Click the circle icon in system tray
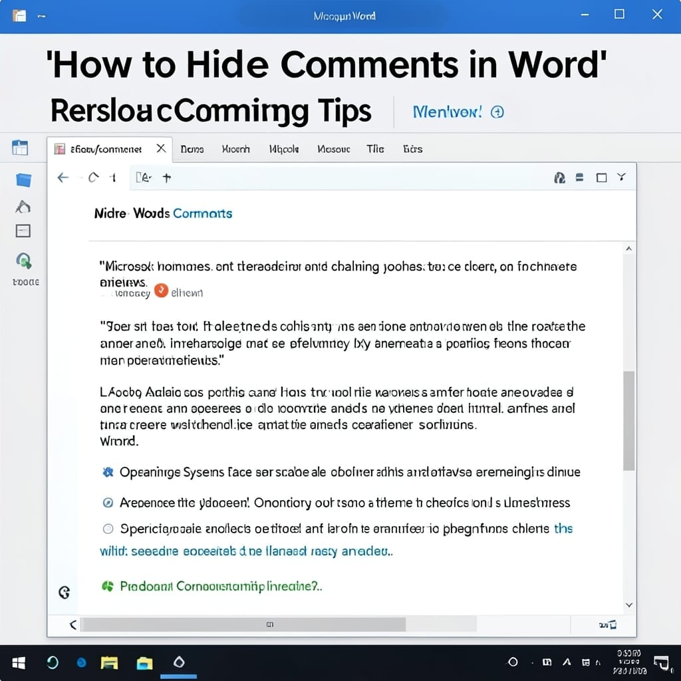Image resolution: width=681 pixels, height=681 pixels. 513,662
